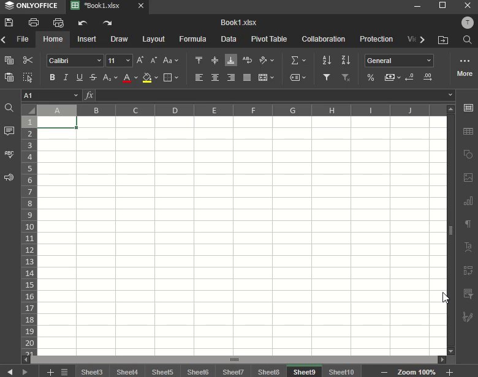Switch to the Collaboration tab
This screenshot has height=377, width=478.
point(323,39)
